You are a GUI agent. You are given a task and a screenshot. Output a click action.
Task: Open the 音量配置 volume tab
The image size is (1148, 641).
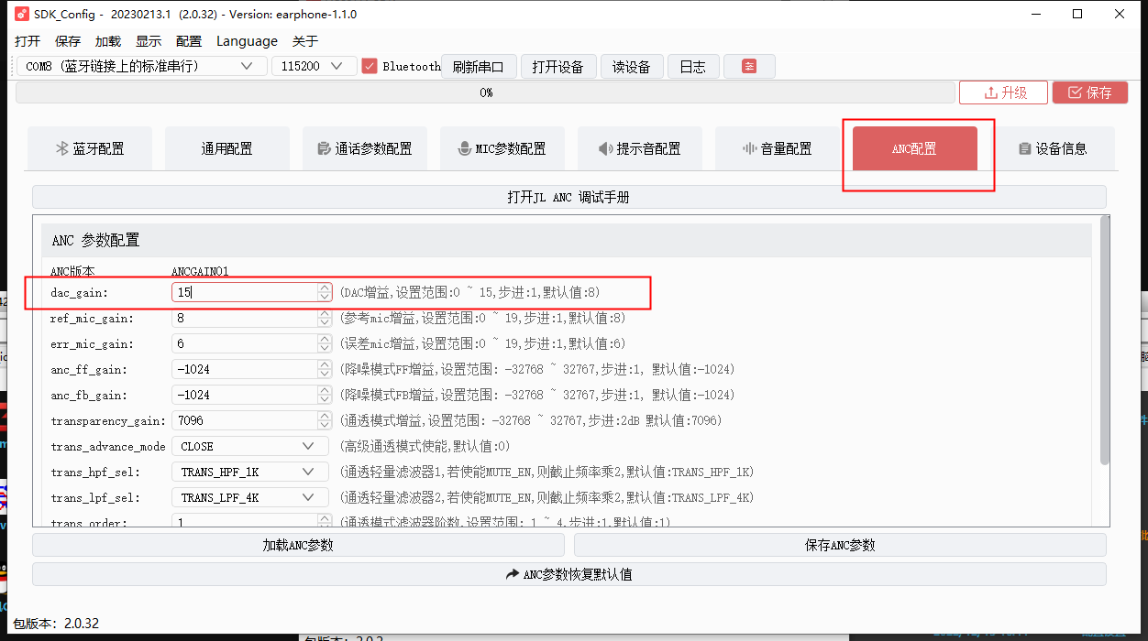(777, 148)
